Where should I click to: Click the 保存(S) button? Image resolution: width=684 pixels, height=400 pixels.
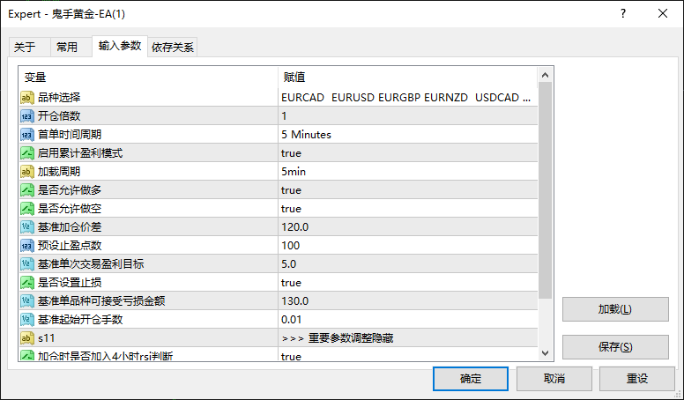[615, 347]
